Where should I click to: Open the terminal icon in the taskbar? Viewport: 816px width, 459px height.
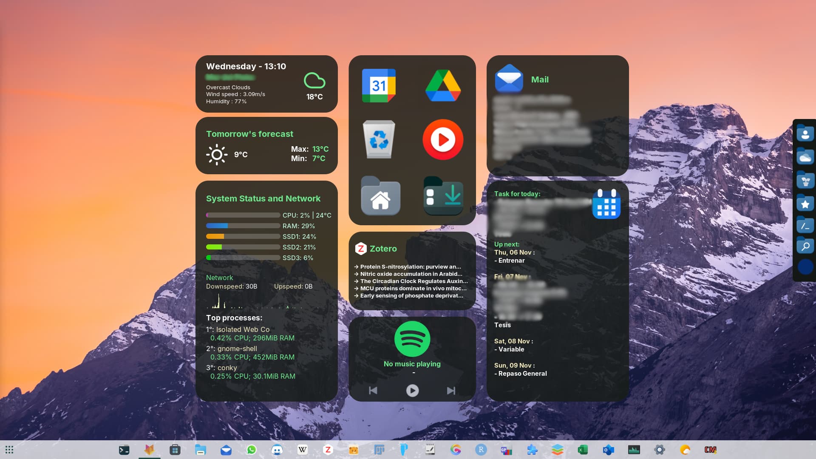[x=124, y=450]
